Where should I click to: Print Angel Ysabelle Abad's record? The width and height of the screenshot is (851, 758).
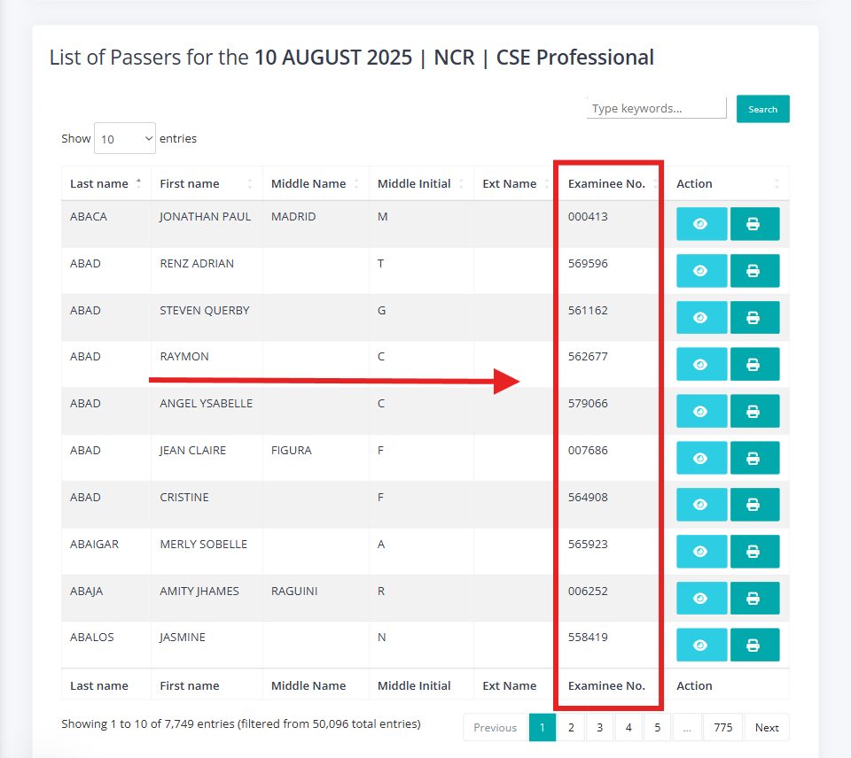754,411
